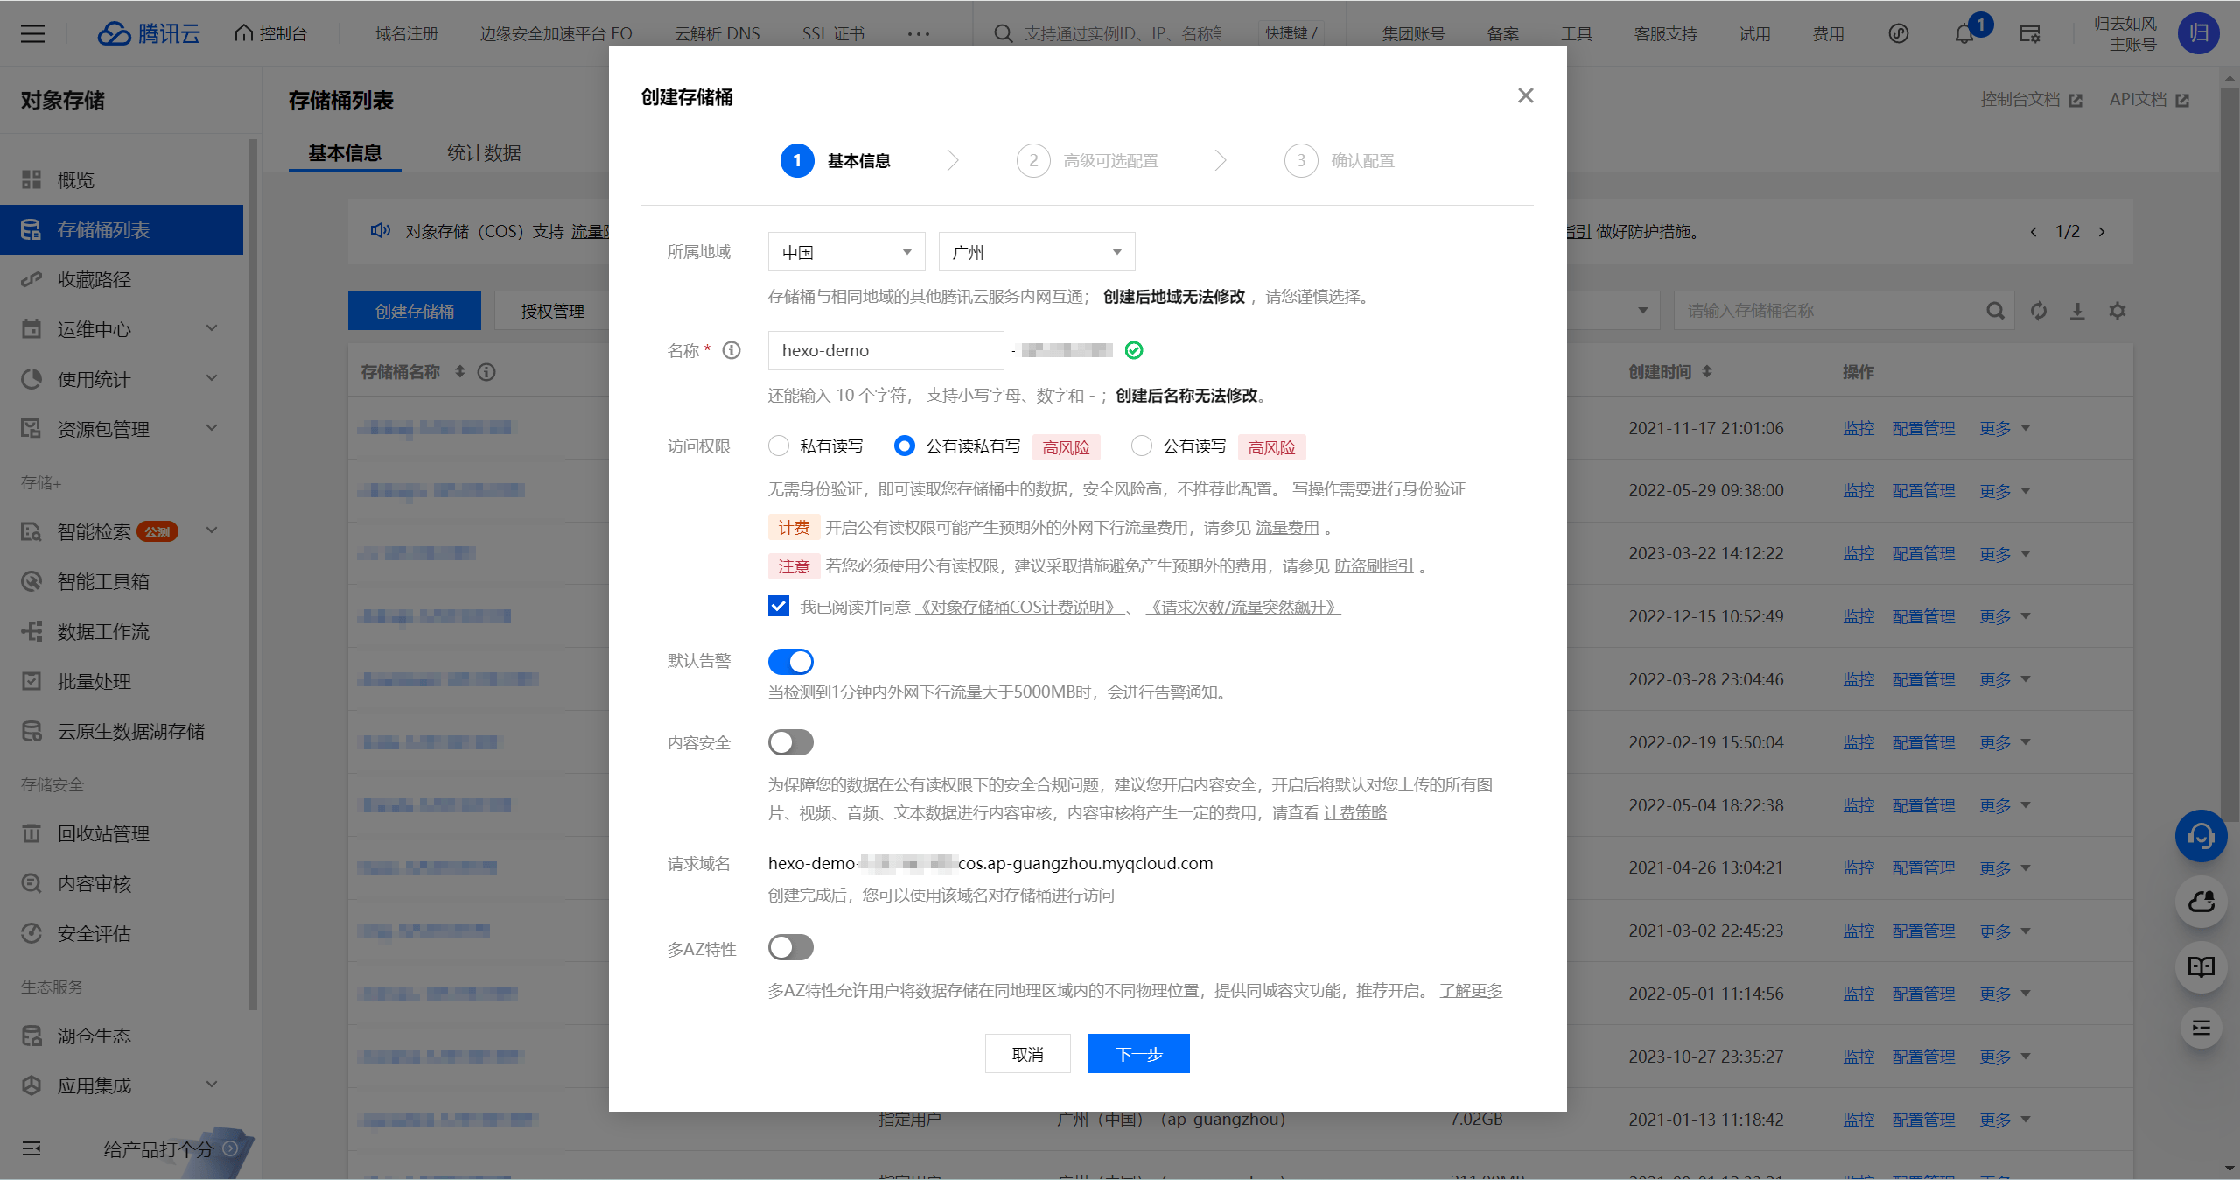Image resolution: width=2240 pixels, height=1180 pixels.
Task: Click the notification bell icon
Action: click(1964, 34)
